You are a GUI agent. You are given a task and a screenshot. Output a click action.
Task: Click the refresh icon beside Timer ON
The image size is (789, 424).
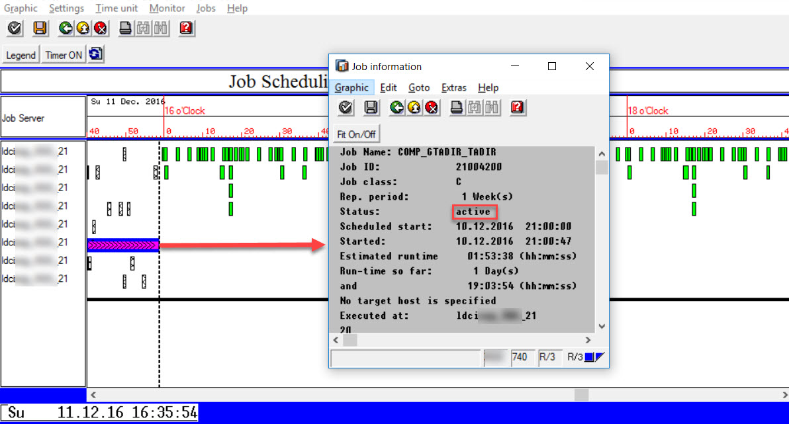point(95,55)
